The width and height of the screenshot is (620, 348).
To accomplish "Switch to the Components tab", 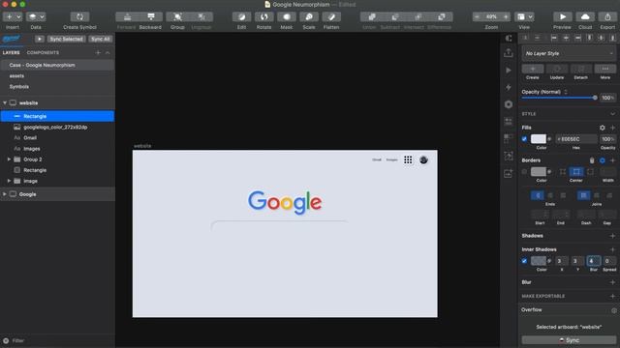I will click(43, 52).
